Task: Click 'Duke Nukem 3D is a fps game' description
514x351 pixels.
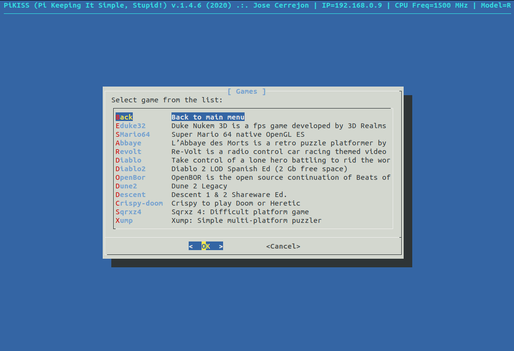Action: 278,126
